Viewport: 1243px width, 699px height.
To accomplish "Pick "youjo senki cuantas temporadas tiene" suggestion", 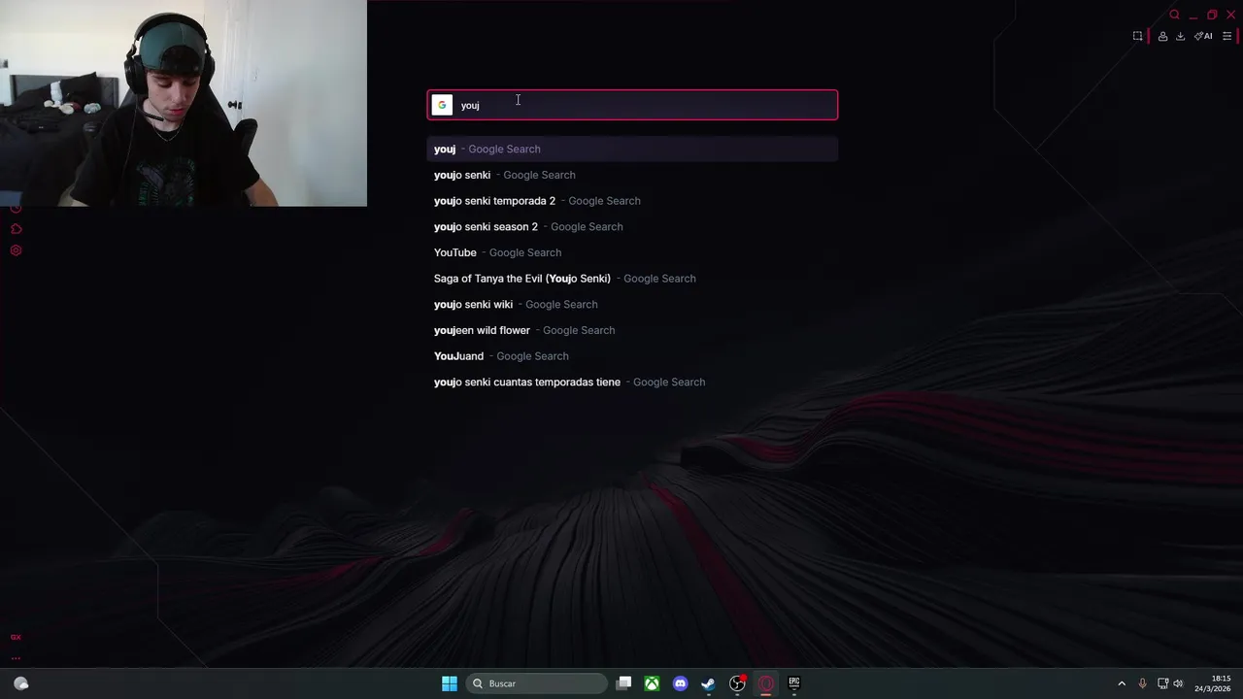I will click(632, 383).
